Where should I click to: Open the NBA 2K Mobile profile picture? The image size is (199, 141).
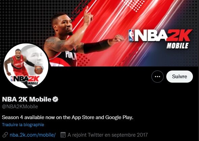[x=26, y=66]
